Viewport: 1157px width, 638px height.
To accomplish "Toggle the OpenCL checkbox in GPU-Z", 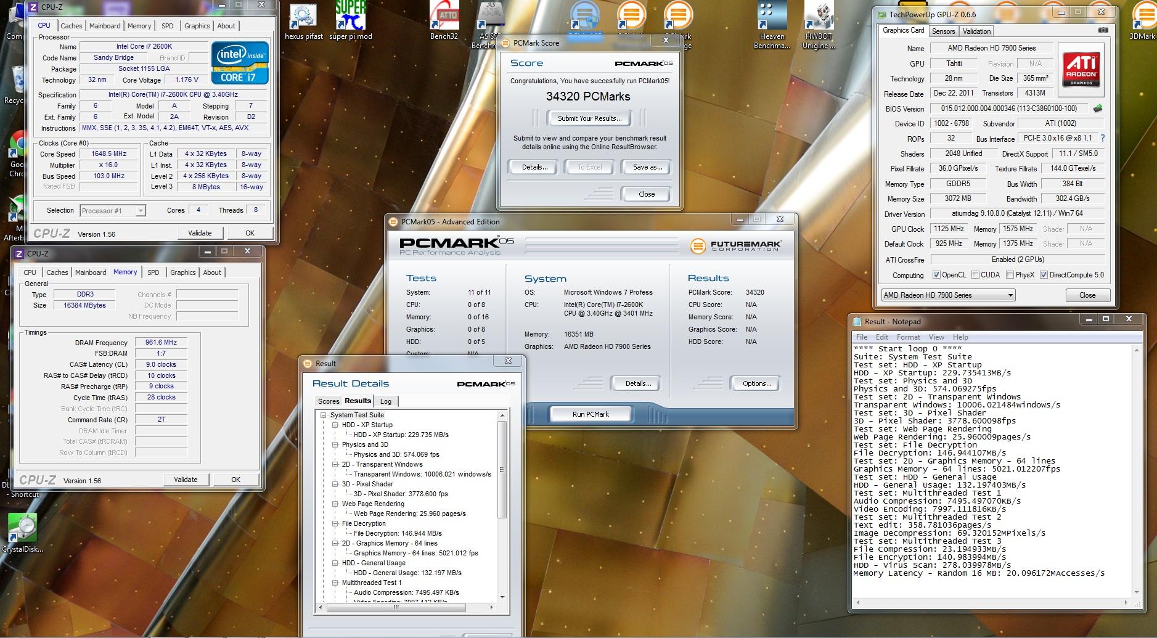I will coord(936,275).
